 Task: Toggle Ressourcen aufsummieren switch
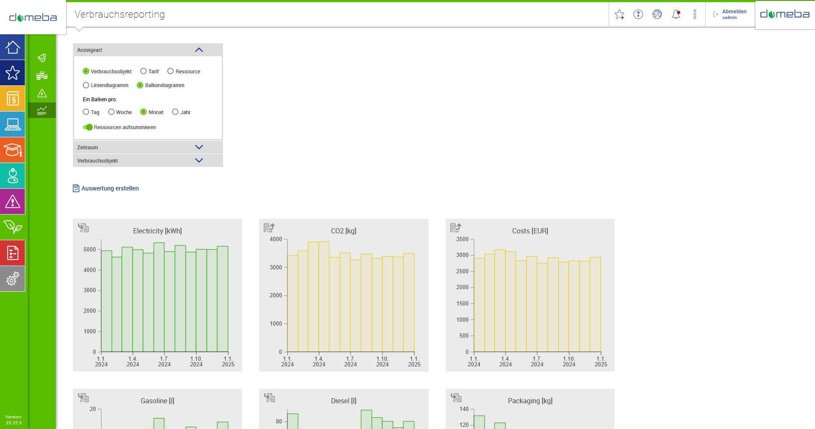88,127
